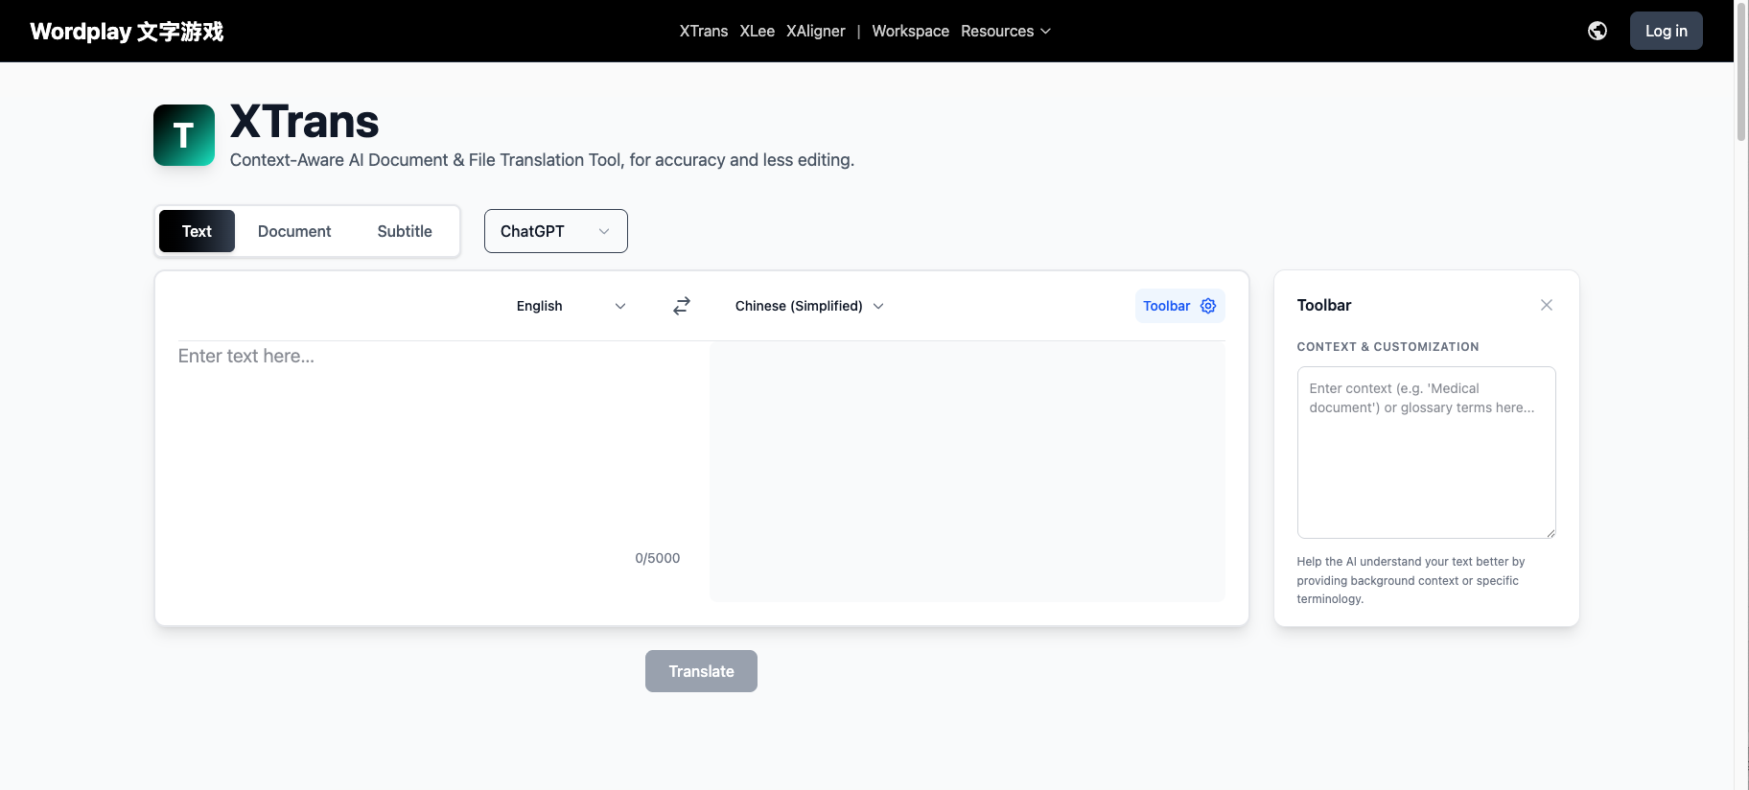Focus the context and glossary textarea
Screen dimensions: 1749x790
tap(1426, 453)
